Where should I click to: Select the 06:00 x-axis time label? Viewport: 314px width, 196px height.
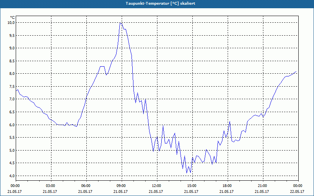(x=85, y=186)
